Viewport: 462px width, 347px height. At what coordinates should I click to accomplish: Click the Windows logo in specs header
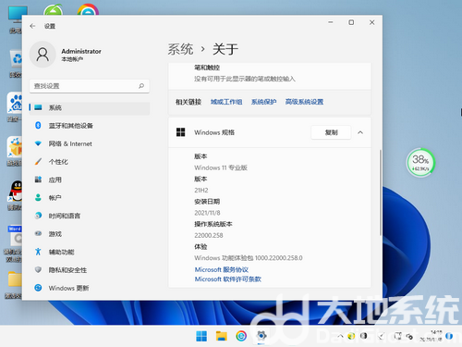(x=180, y=132)
